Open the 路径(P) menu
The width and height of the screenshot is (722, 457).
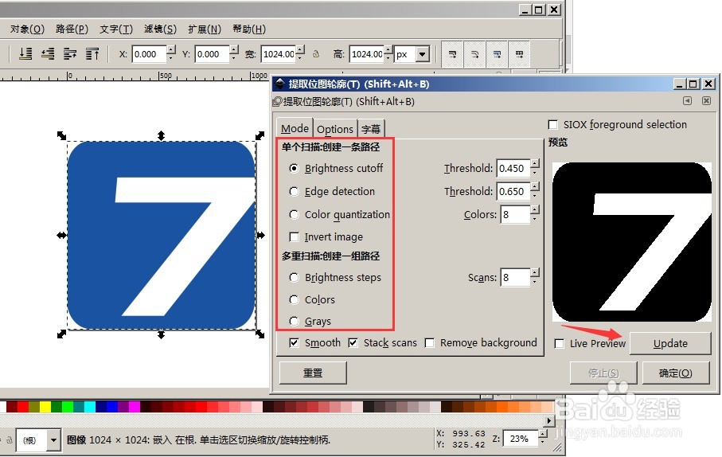72,29
